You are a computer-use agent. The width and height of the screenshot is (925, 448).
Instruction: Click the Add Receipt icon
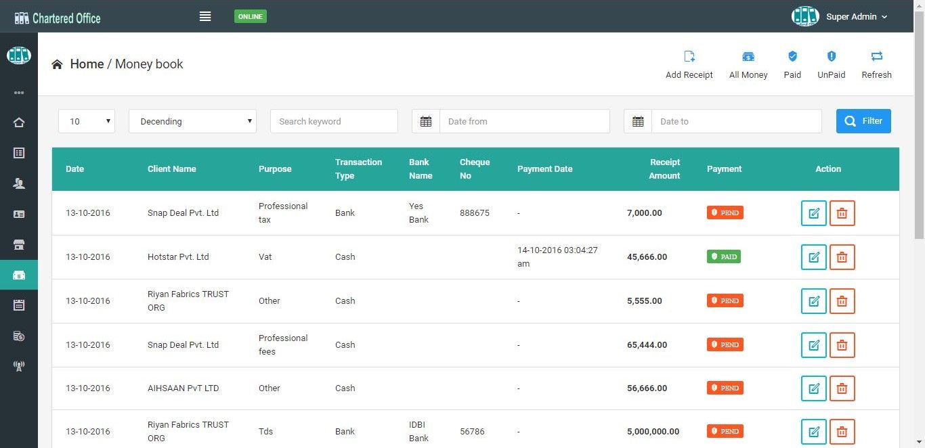689,57
